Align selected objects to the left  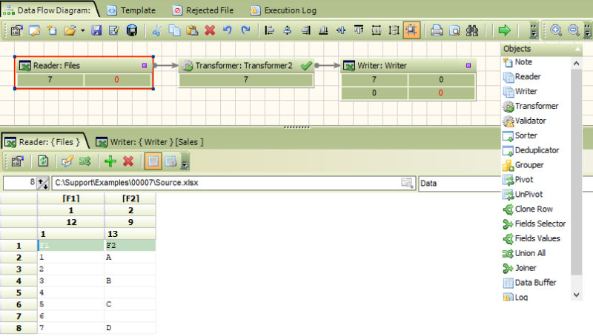270,30
